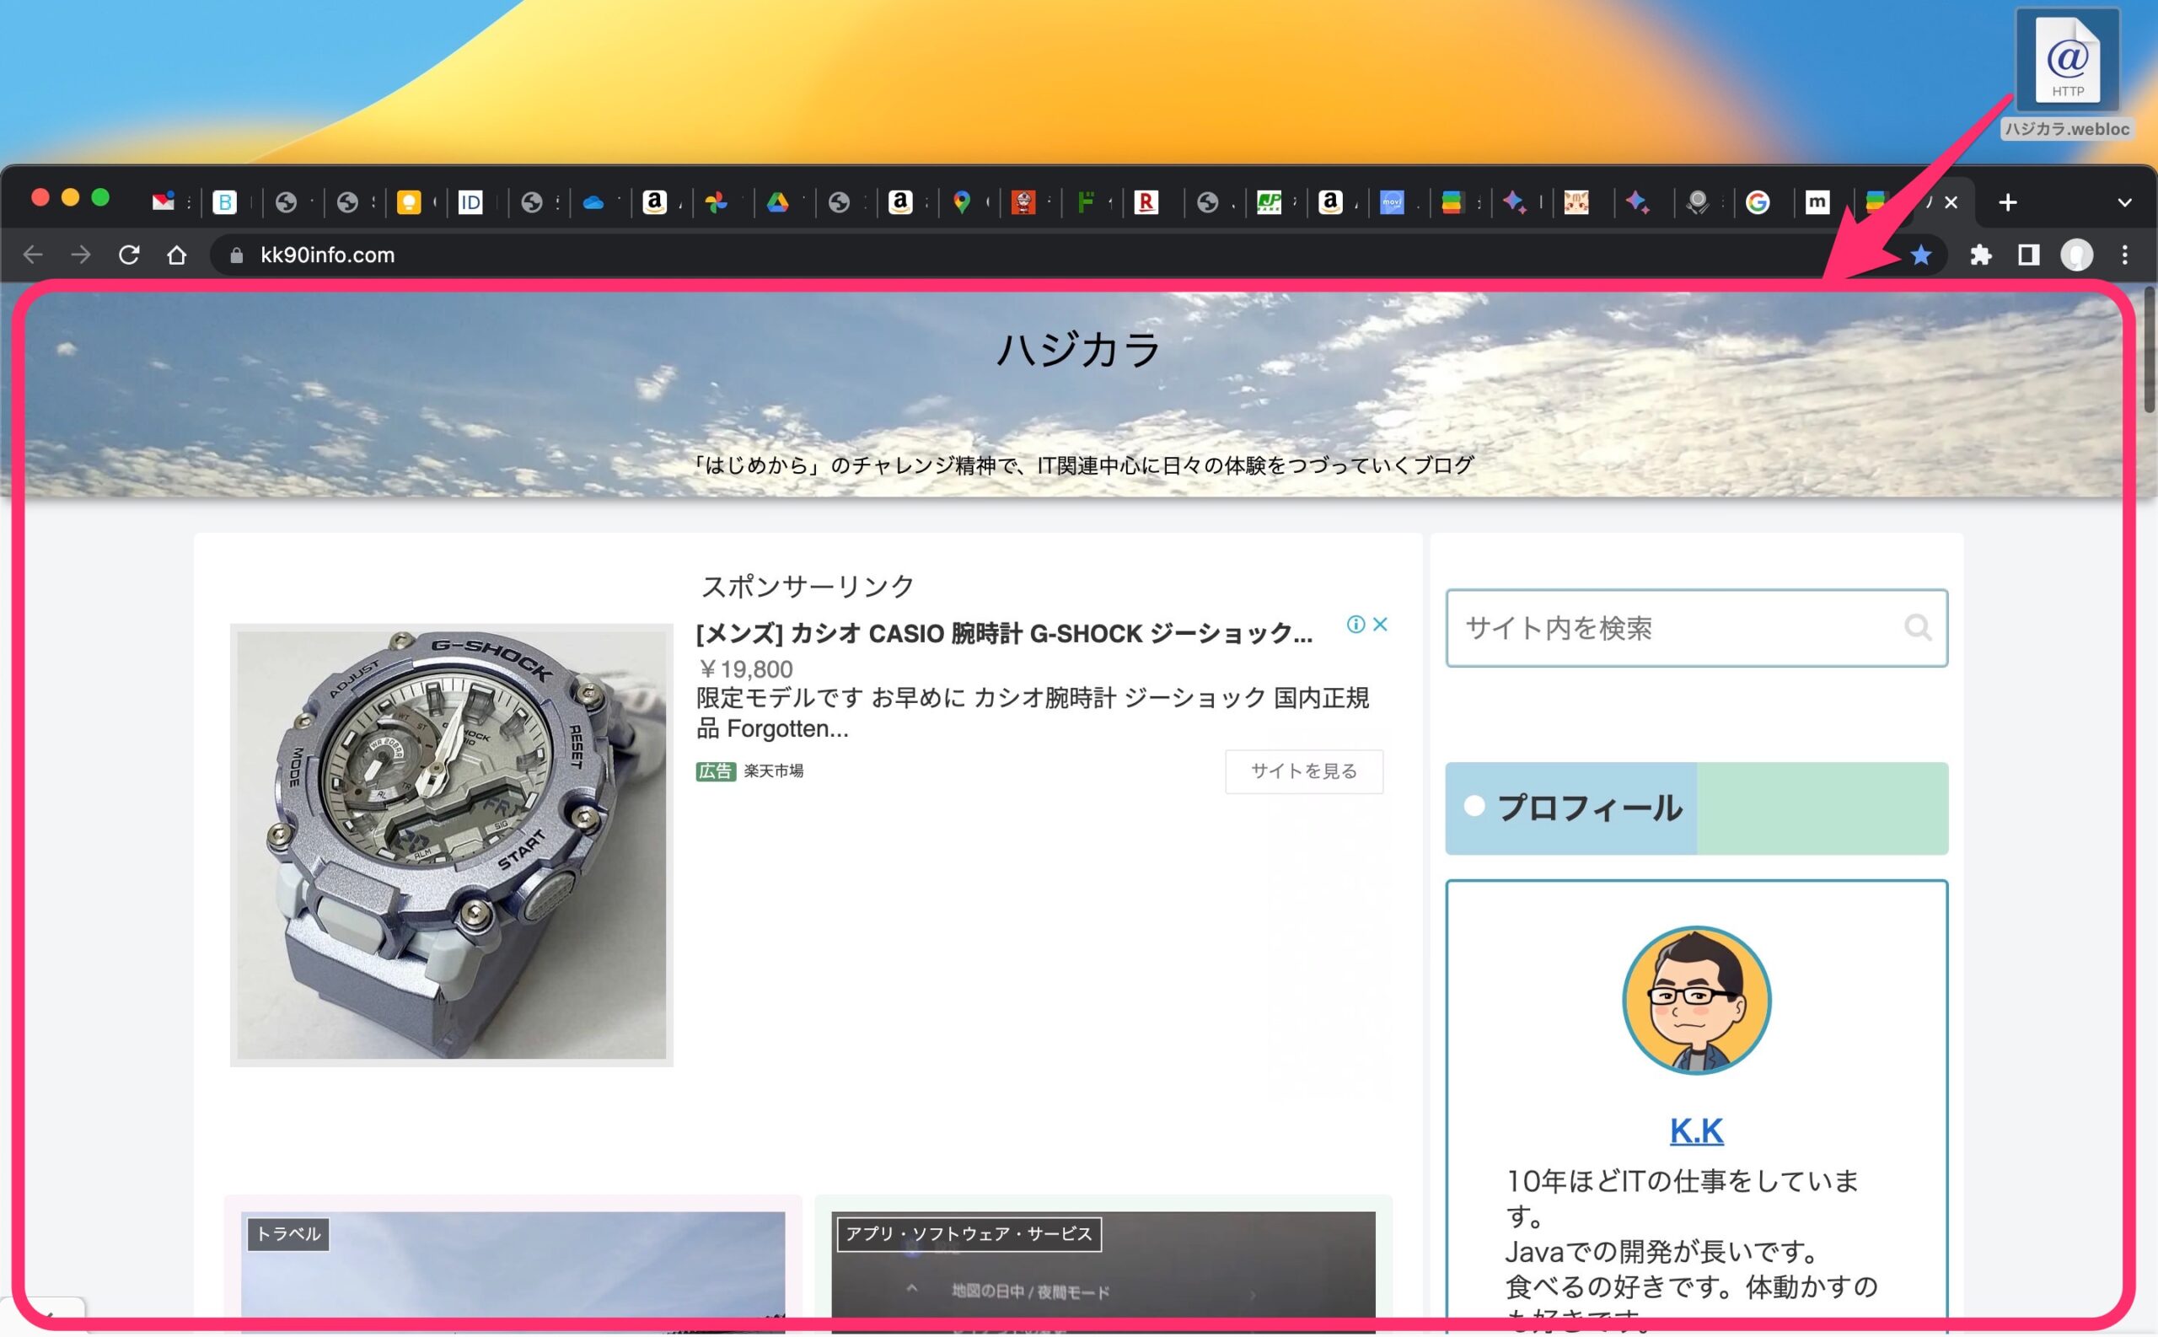The height and width of the screenshot is (1337, 2158).
Task: Open the Chrome profile avatar
Action: coord(2077,255)
